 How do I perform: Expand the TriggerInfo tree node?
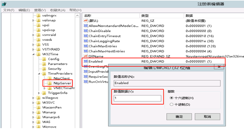39,93
